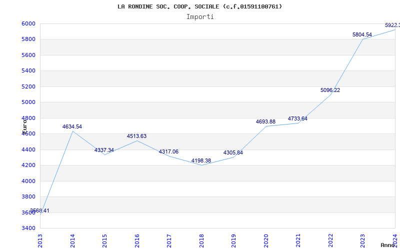Click the 5600 y-axis value

point(28,55)
